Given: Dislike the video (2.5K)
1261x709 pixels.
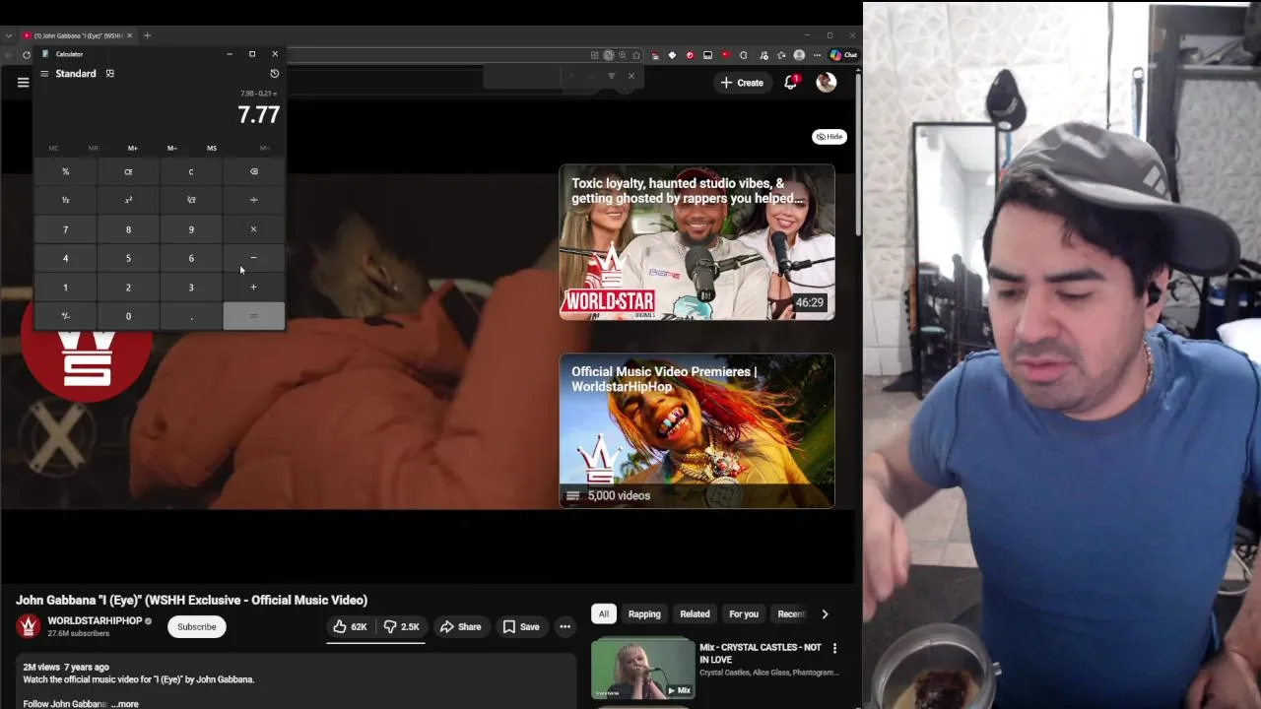Looking at the screenshot, I should click(x=401, y=627).
